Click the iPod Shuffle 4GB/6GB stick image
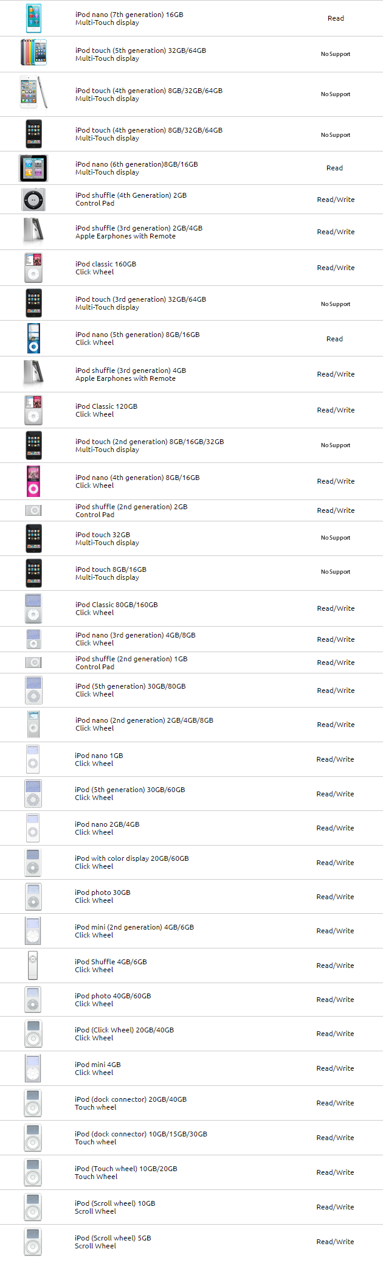This screenshot has width=383, height=1263. tap(33, 966)
